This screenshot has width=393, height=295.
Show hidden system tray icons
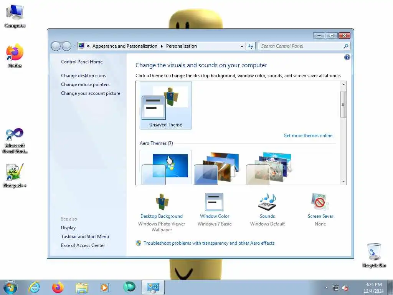[x=326, y=288]
